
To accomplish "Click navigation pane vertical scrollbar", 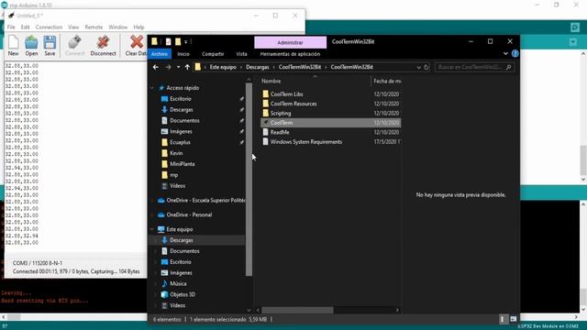I will click(249, 180).
